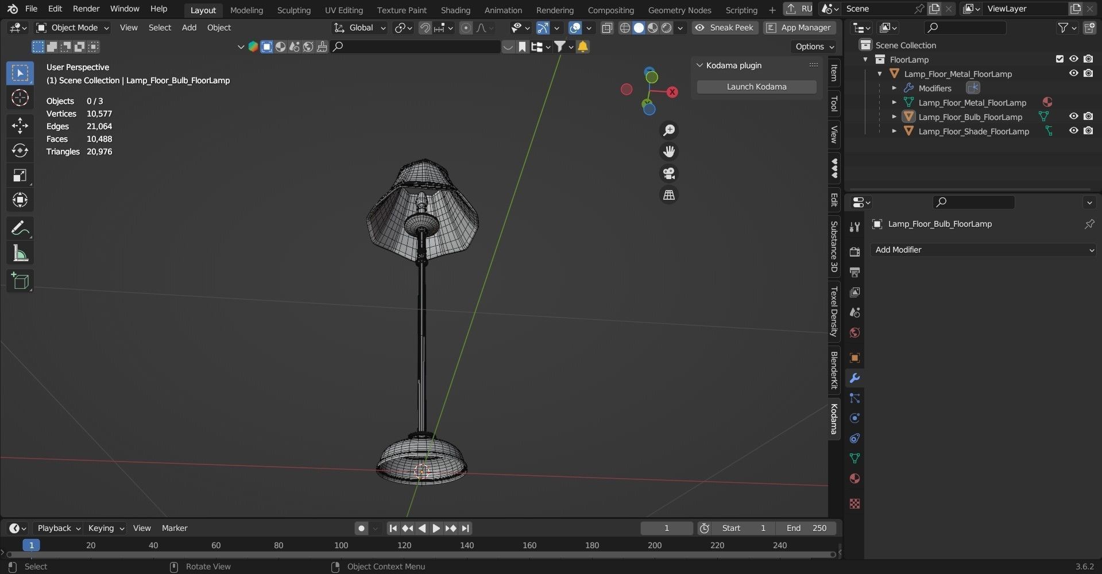Choose the Measure tool
1102x574 pixels.
click(x=20, y=253)
